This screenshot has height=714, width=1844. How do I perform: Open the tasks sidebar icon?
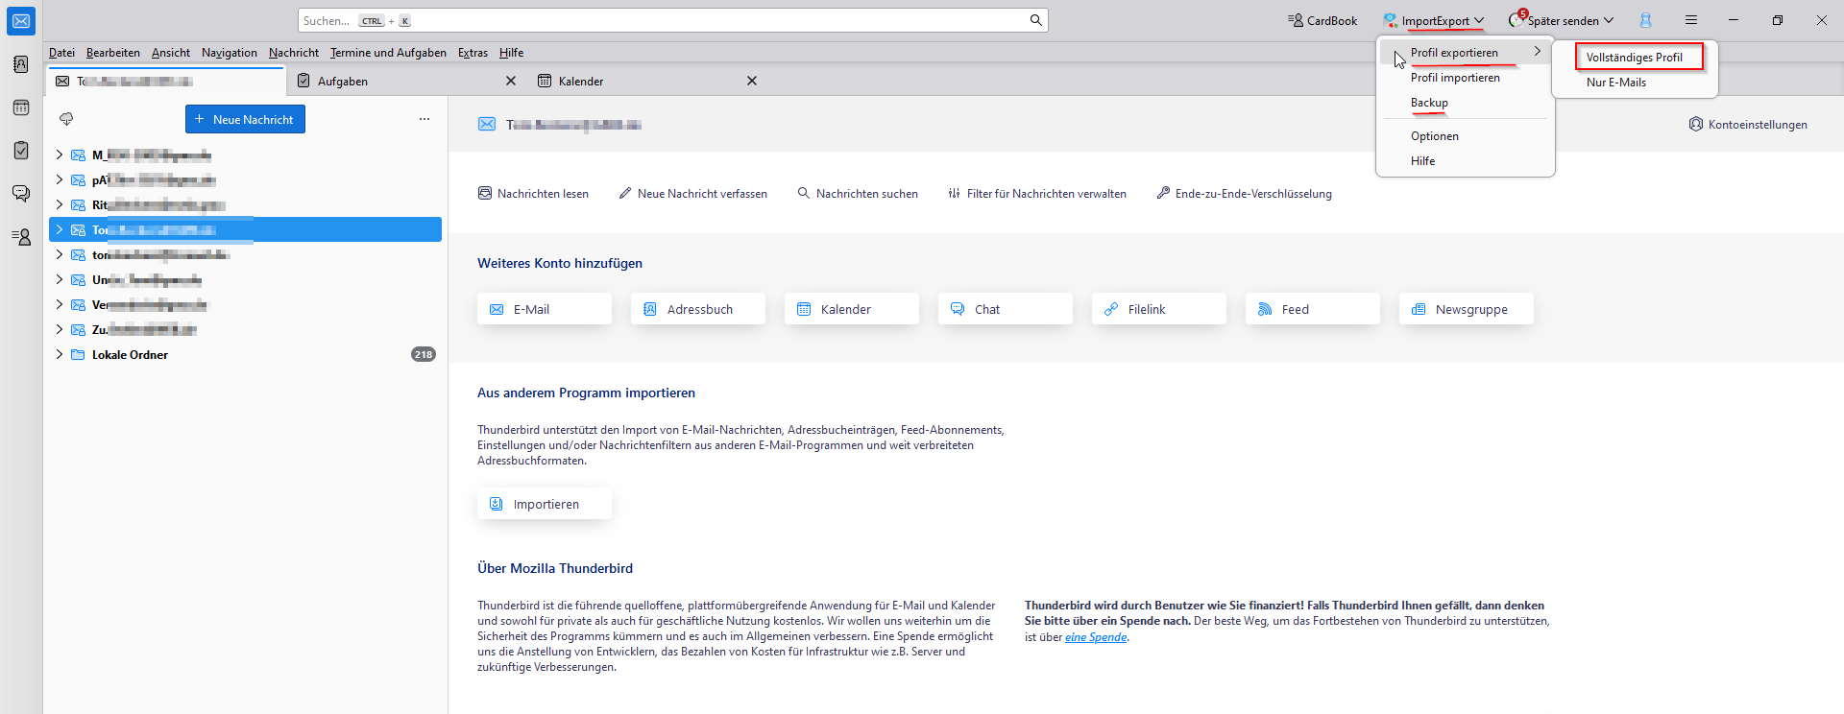pyautogui.click(x=21, y=151)
